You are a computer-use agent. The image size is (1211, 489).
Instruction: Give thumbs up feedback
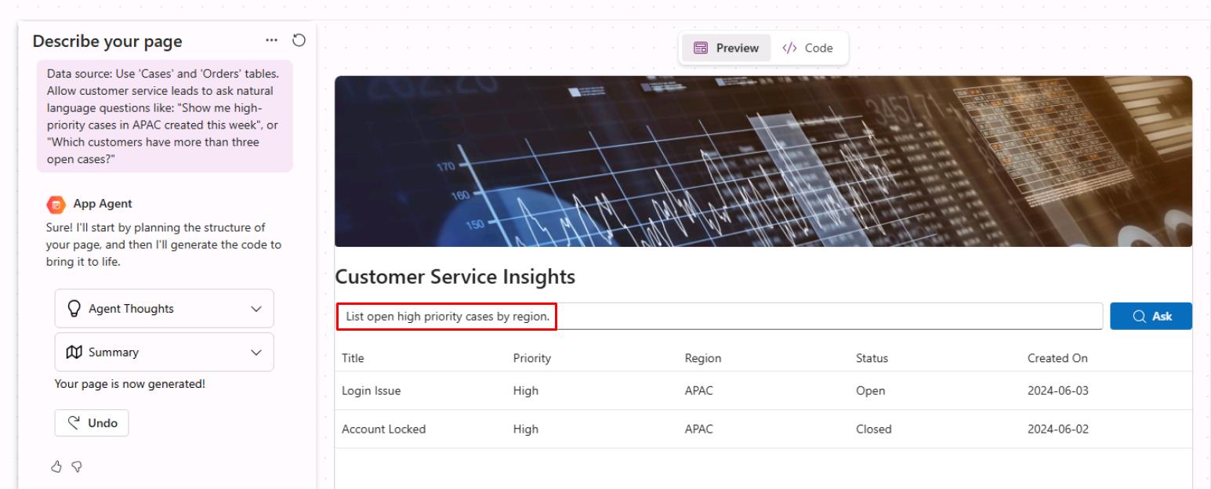[x=56, y=466]
